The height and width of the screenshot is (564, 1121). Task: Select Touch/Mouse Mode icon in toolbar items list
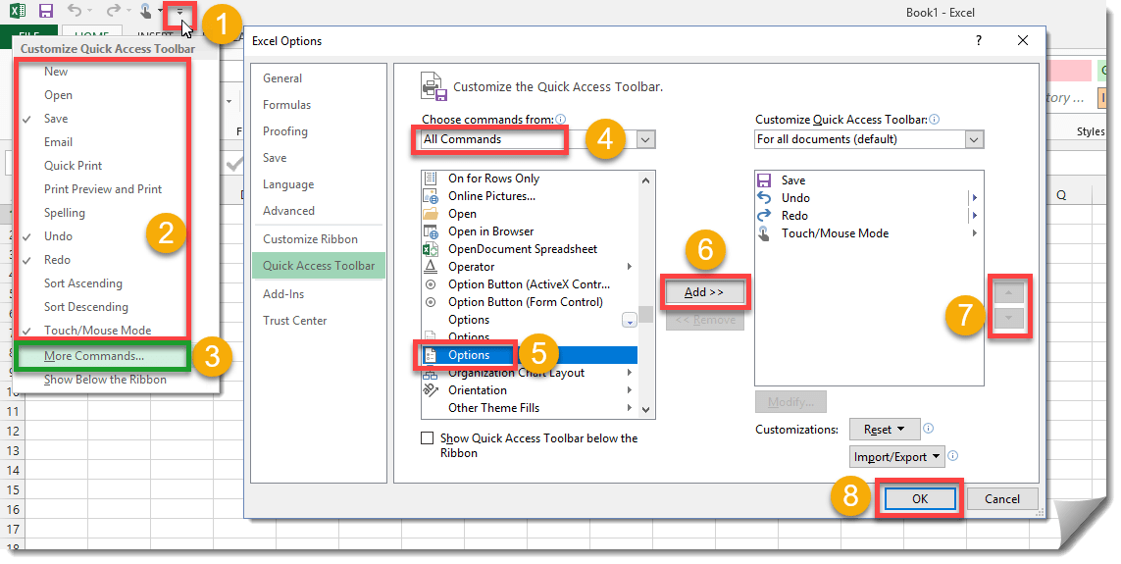click(x=764, y=233)
